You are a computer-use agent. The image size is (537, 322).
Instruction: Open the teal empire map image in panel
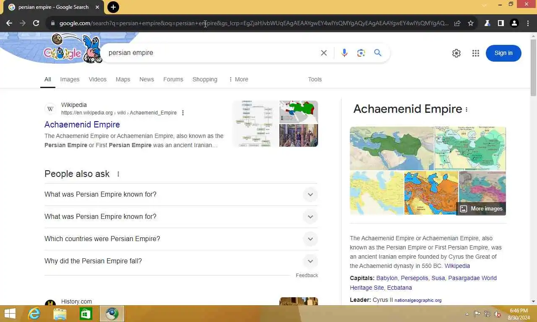[470, 148]
